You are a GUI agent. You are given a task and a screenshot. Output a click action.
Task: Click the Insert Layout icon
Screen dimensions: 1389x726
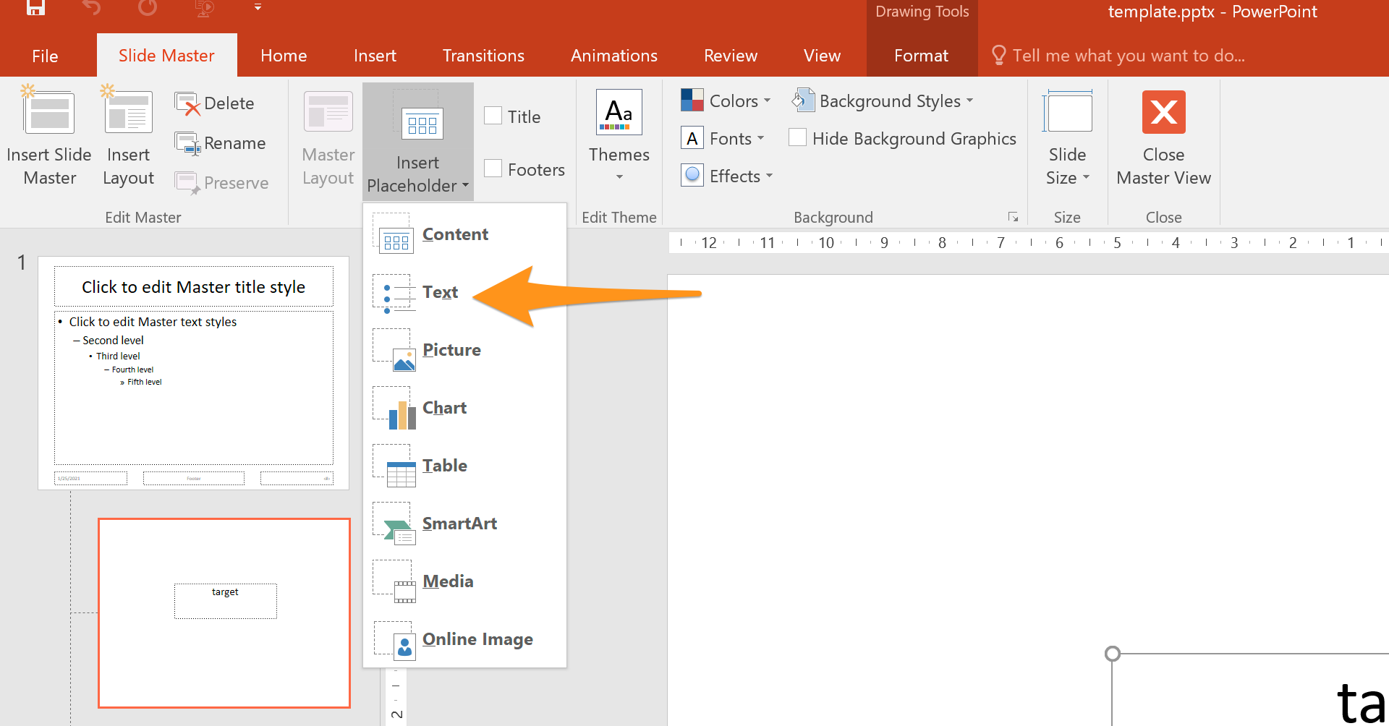pos(128,114)
